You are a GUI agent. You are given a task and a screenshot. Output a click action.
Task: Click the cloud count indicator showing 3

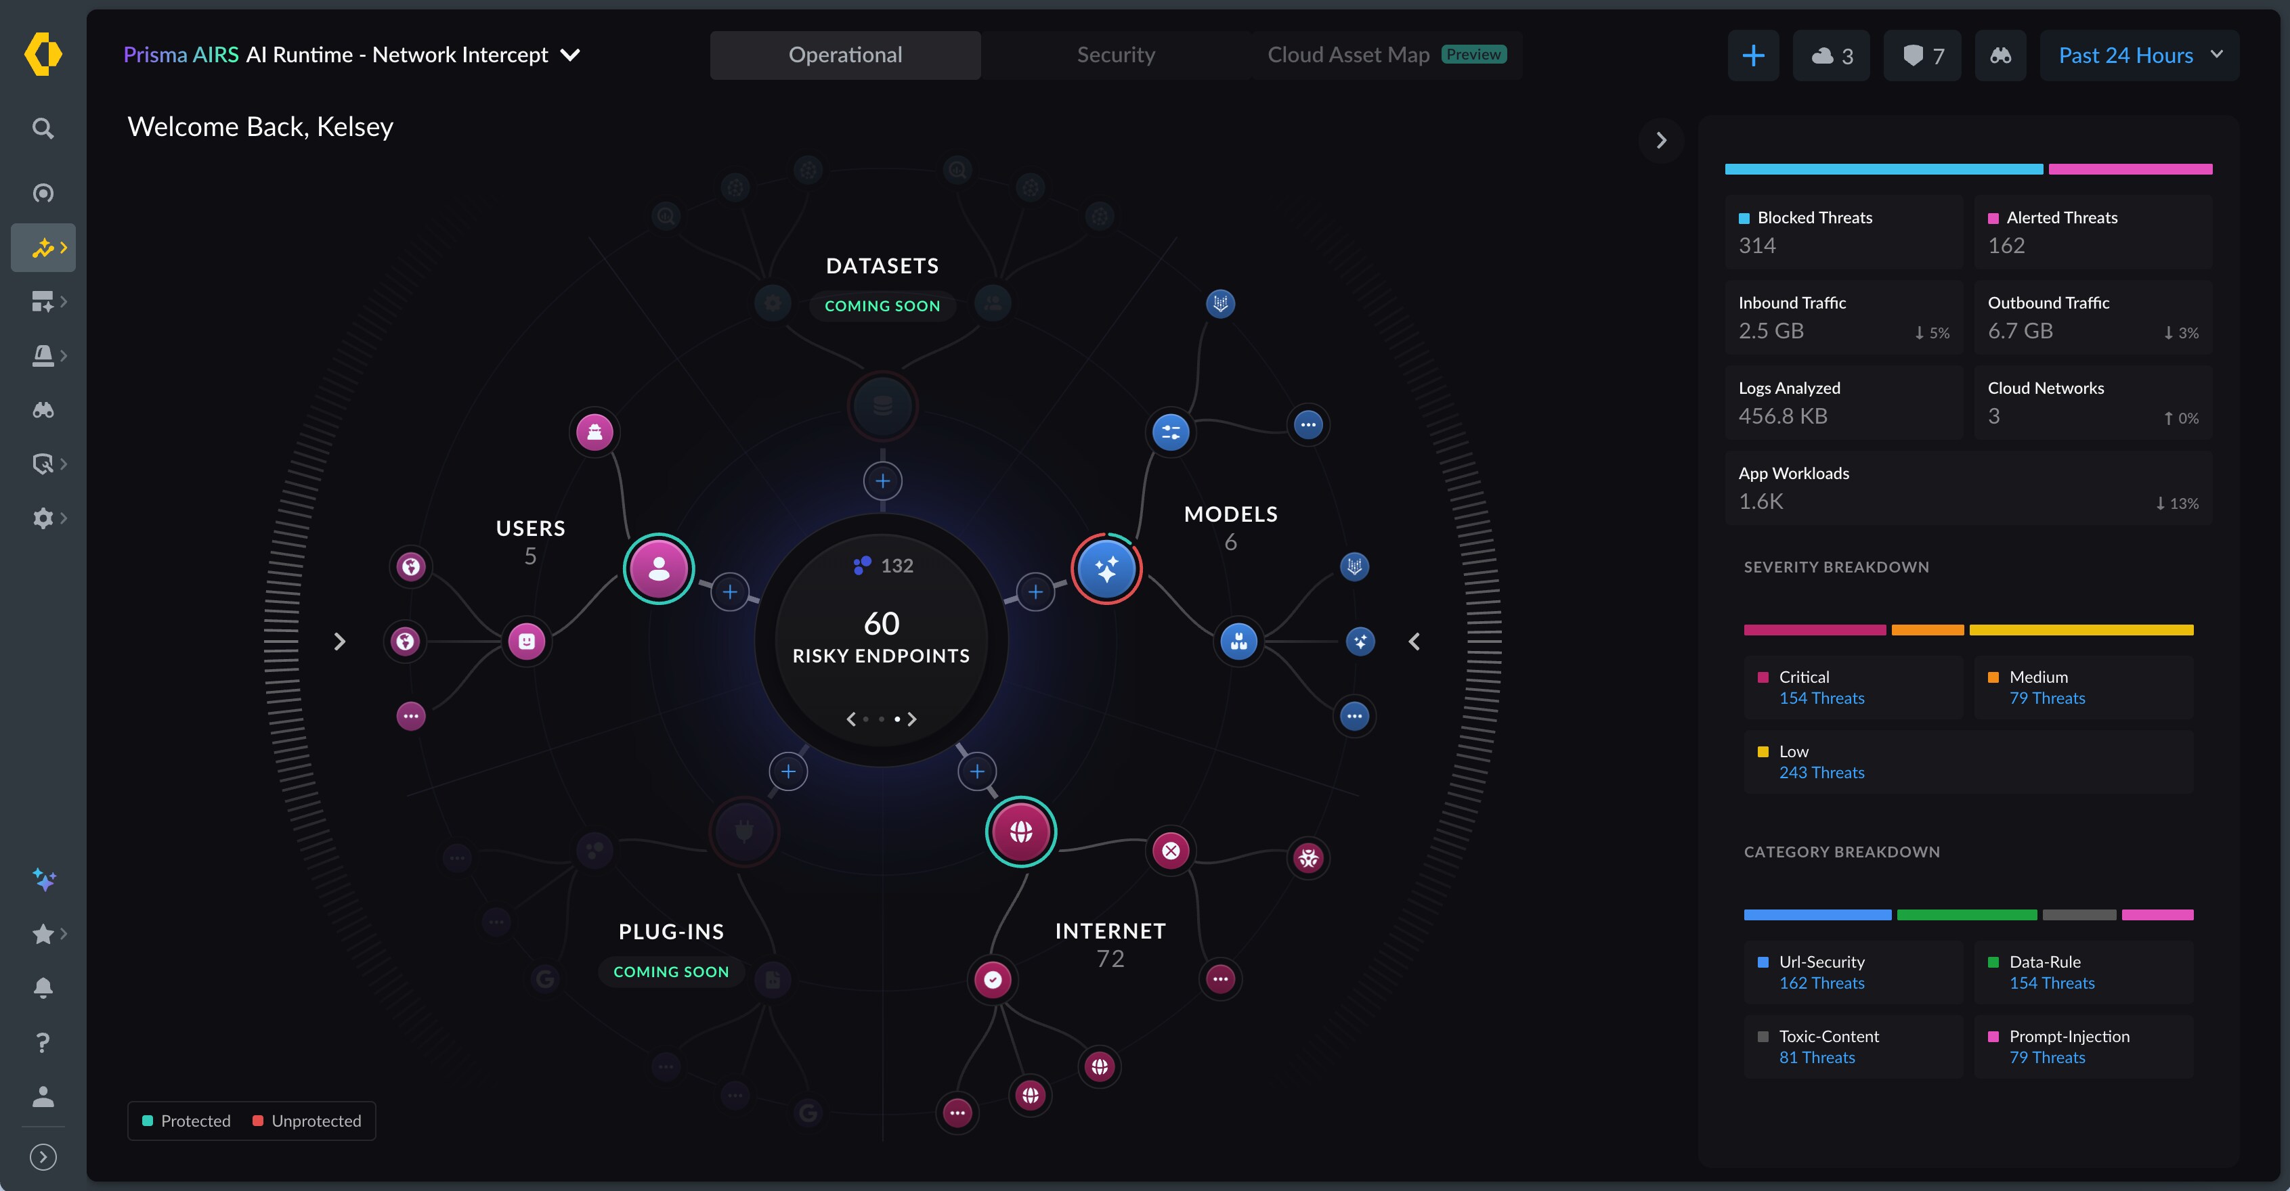tap(1832, 56)
